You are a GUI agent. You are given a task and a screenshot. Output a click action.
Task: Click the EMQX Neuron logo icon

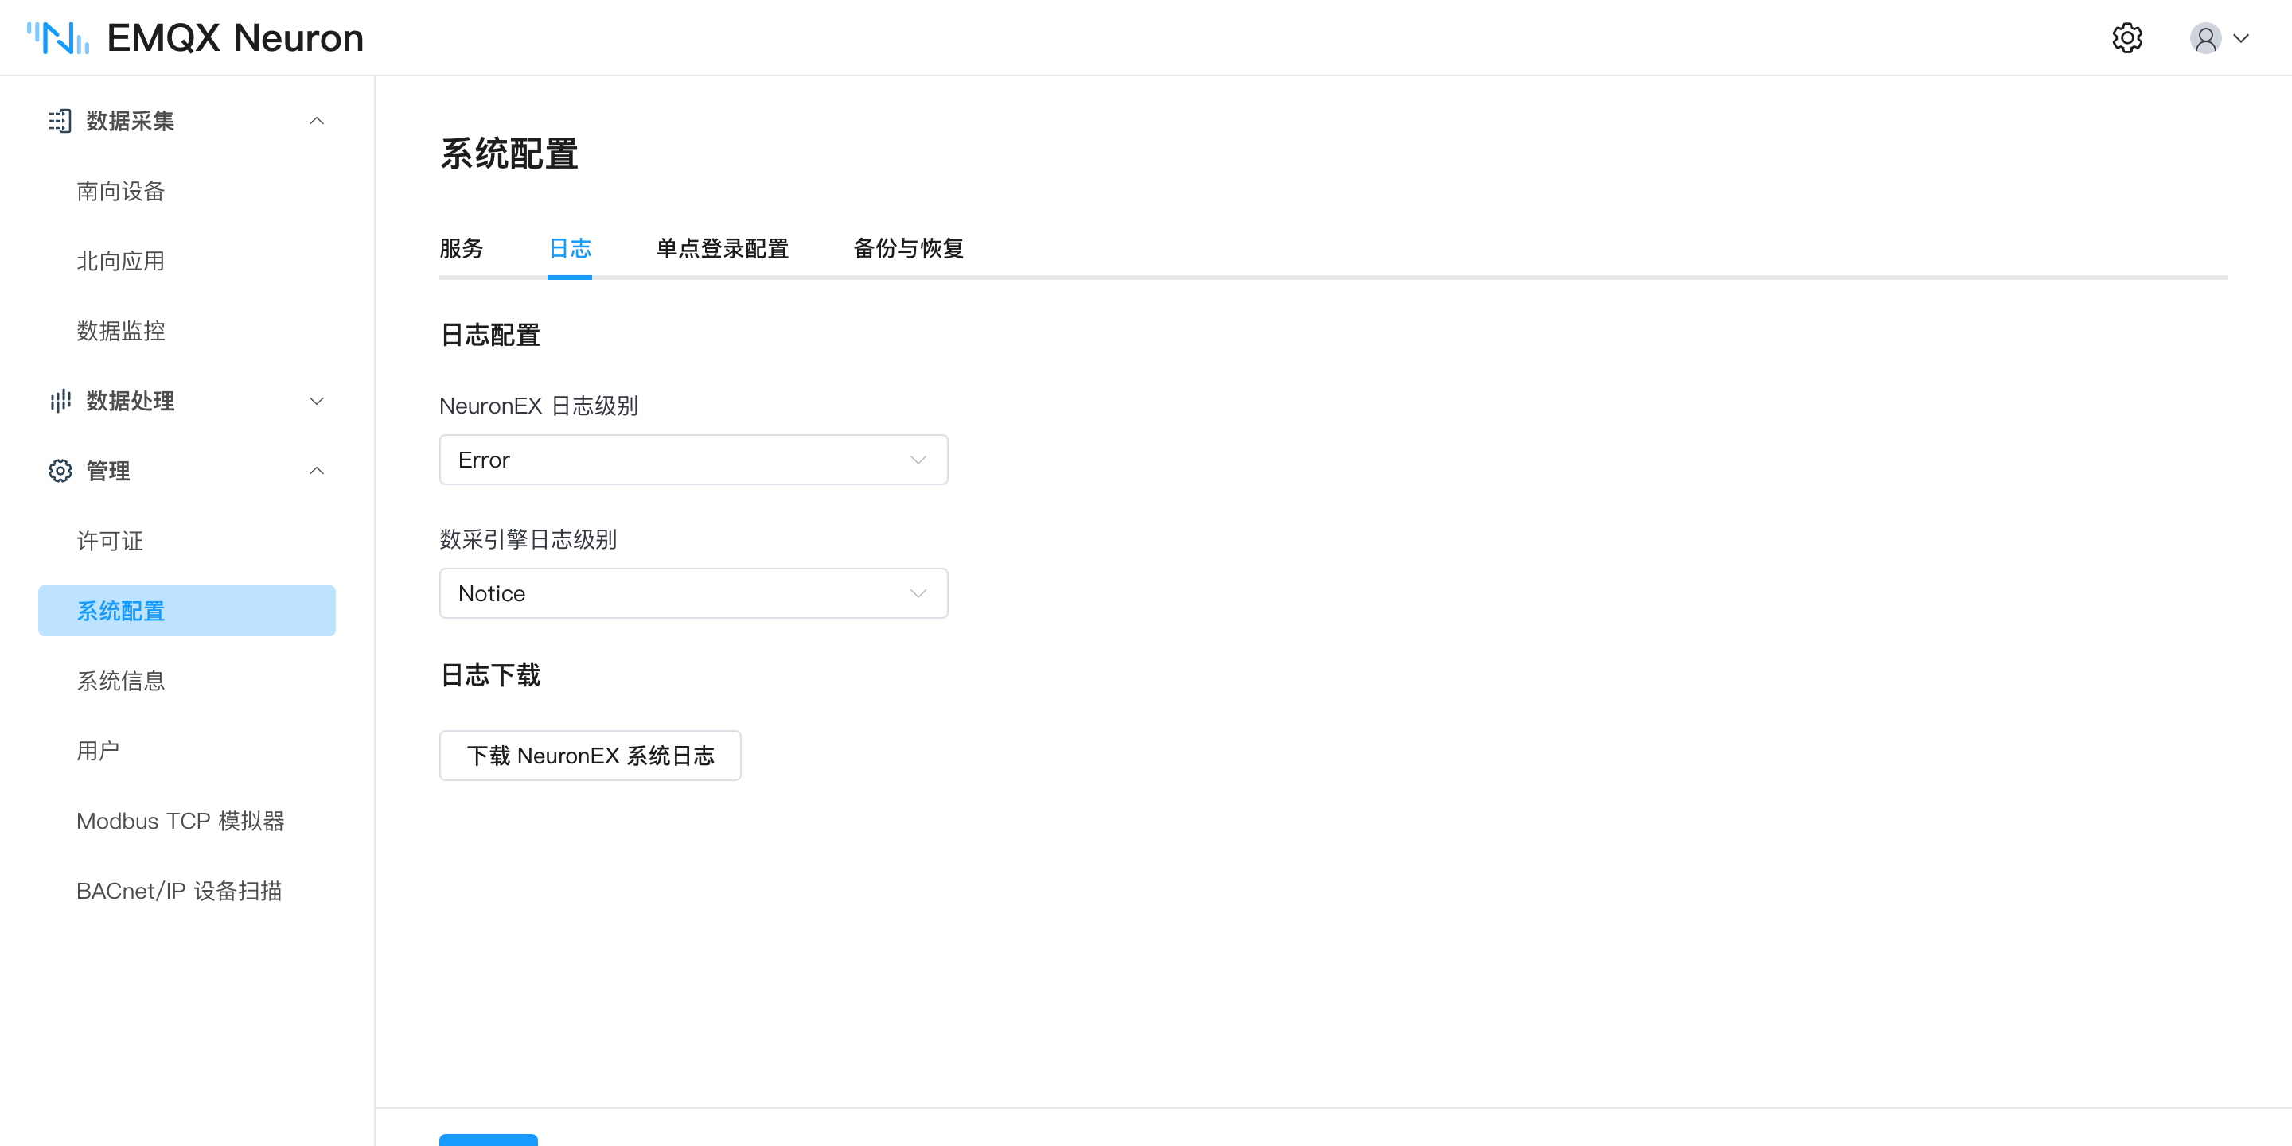(58, 38)
